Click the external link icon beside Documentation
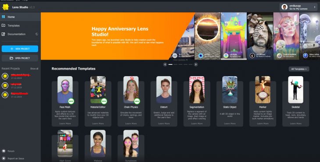320x162 pixels. [x=37, y=34]
